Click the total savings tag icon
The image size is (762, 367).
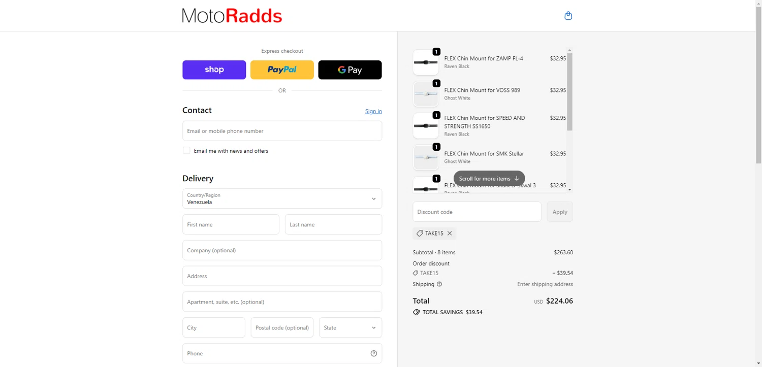tap(416, 313)
